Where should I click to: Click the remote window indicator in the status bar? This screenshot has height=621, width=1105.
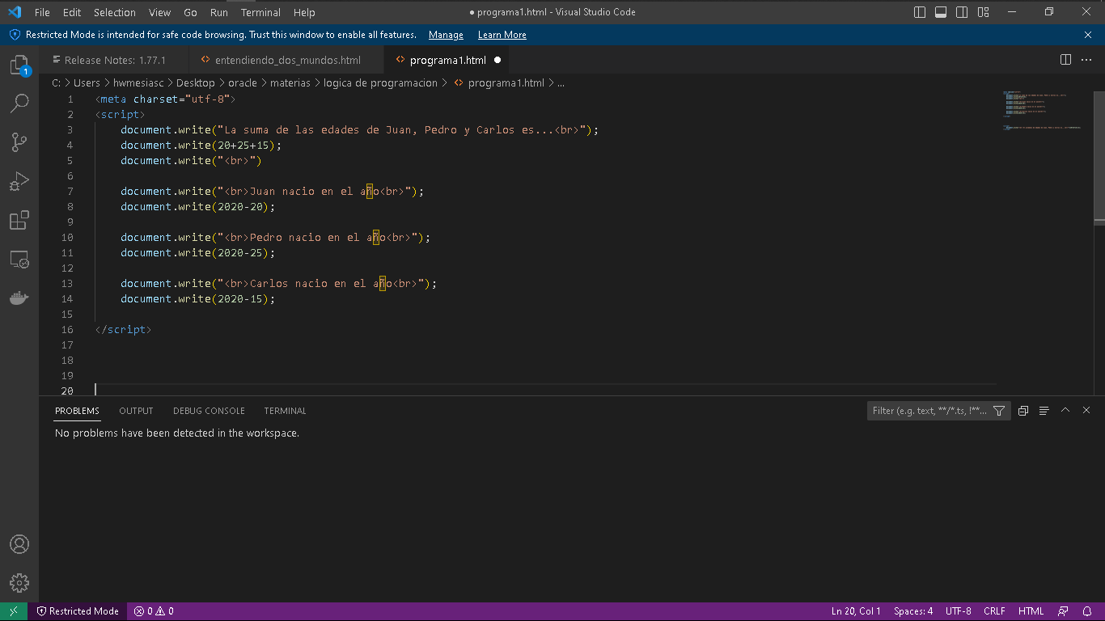(14, 611)
